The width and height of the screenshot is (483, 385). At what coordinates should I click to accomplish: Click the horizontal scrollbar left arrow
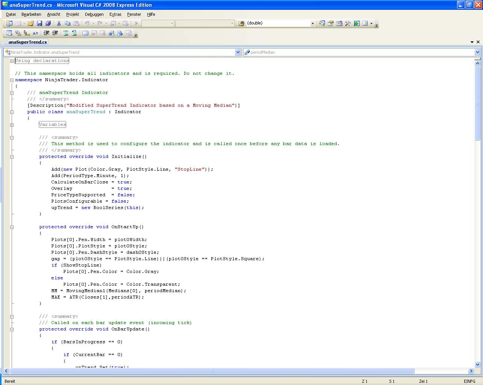coord(6,371)
